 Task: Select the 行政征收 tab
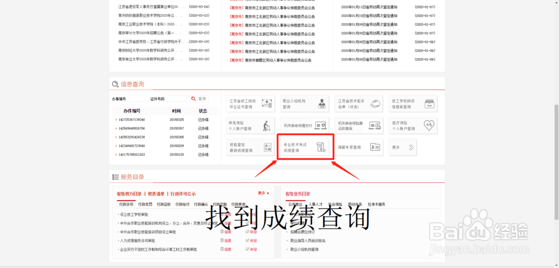click(164, 204)
